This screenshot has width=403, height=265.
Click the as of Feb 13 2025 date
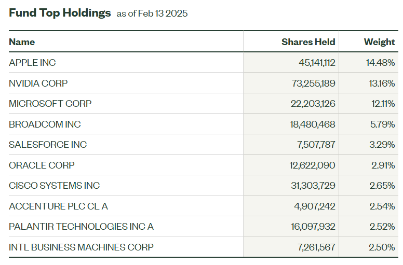click(x=152, y=14)
